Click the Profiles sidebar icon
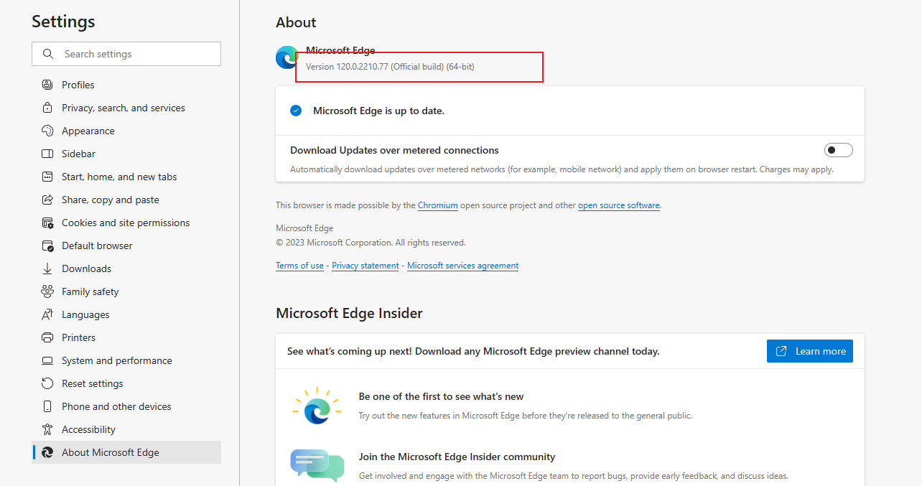The height and width of the screenshot is (486, 922). point(47,85)
